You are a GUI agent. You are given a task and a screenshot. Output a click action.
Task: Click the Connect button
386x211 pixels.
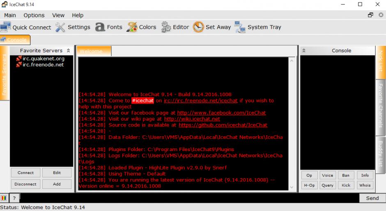25,172
